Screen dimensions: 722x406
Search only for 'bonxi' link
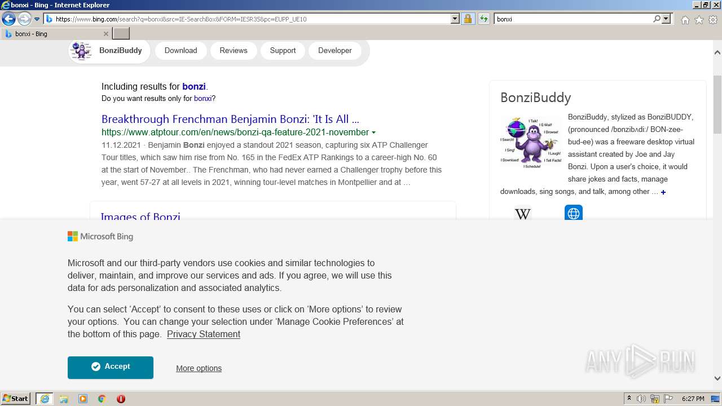pyautogui.click(x=203, y=99)
